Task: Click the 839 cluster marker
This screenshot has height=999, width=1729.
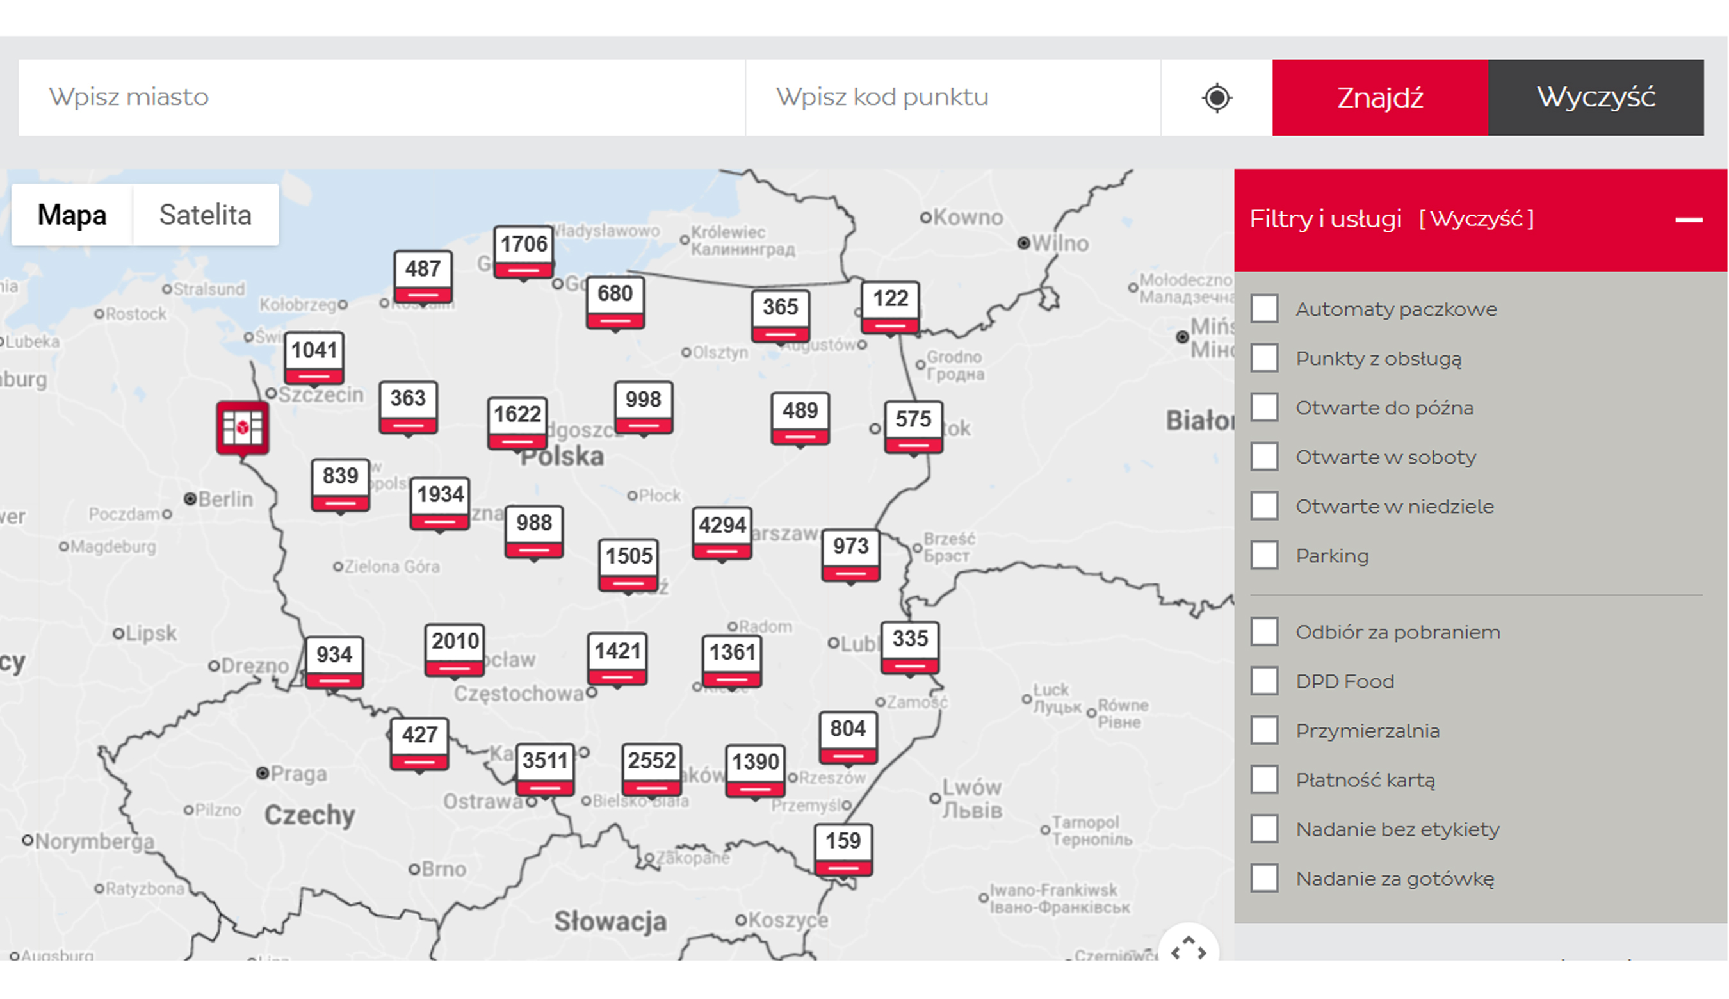Action: tap(340, 485)
